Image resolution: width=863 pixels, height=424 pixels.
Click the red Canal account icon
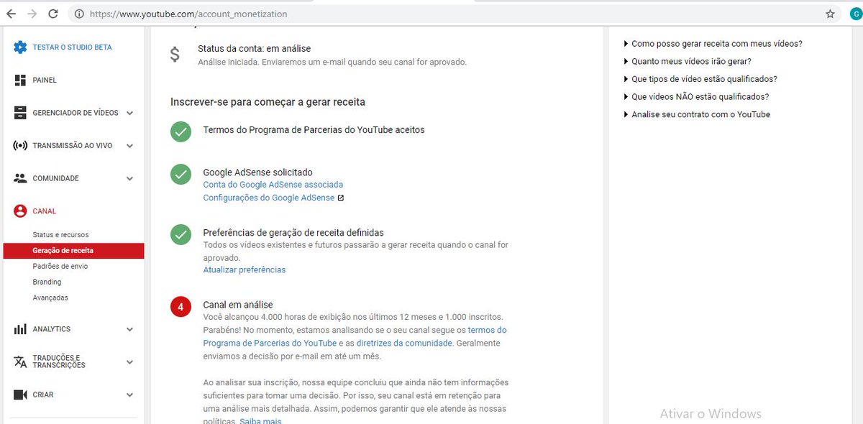pyautogui.click(x=20, y=211)
